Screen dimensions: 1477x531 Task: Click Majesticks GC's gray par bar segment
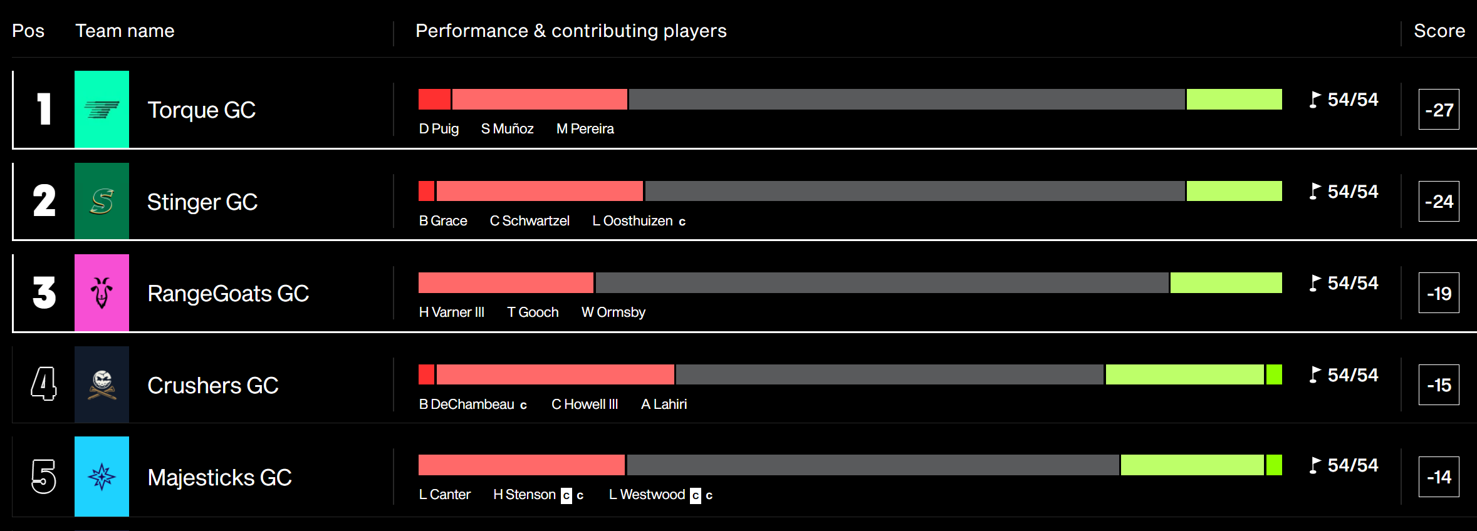coord(873,465)
